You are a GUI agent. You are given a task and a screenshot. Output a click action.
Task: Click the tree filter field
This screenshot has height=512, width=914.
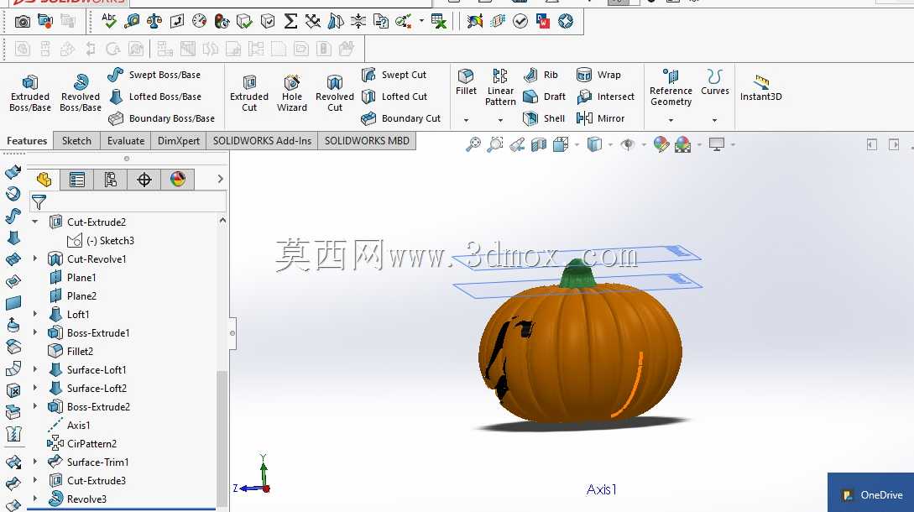tap(127, 202)
